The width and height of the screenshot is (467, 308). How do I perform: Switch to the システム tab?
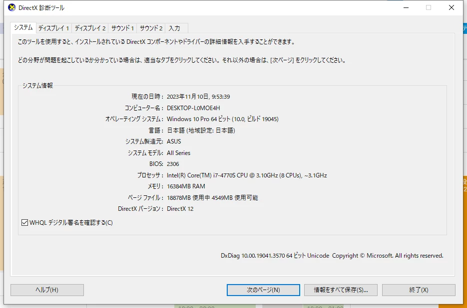click(23, 27)
